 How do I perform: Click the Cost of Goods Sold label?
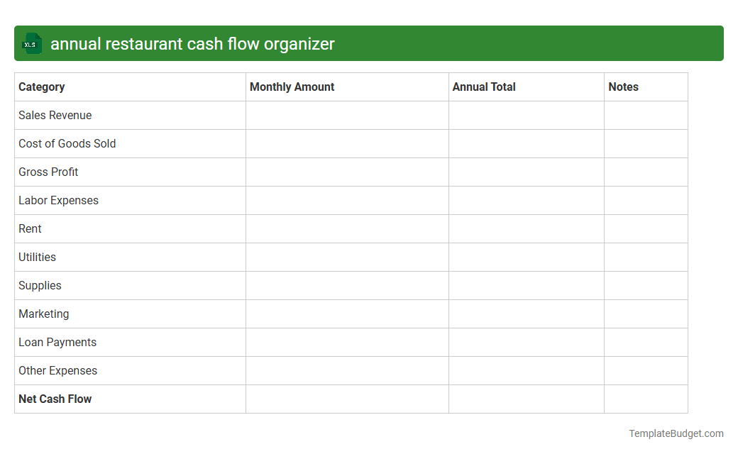67,143
